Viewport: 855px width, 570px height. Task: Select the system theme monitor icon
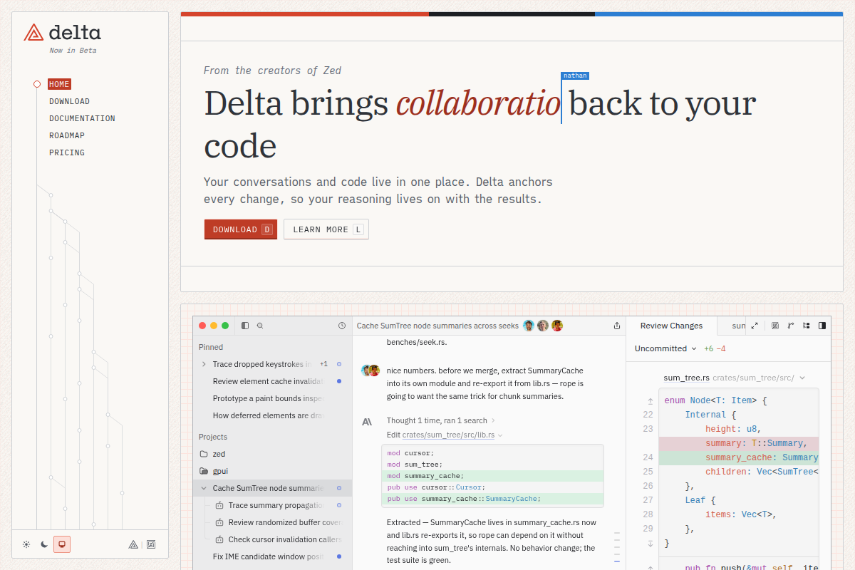[x=62, y=544]
